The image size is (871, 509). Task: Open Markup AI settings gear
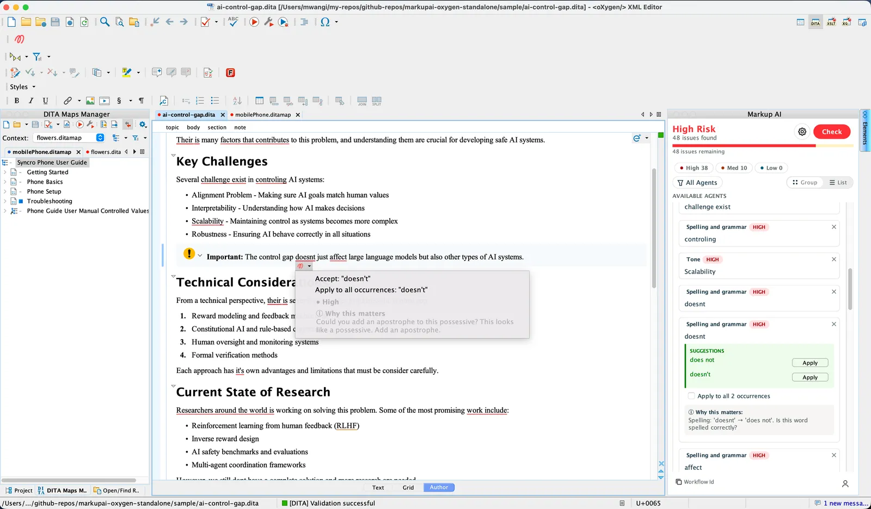pos(802,132)
